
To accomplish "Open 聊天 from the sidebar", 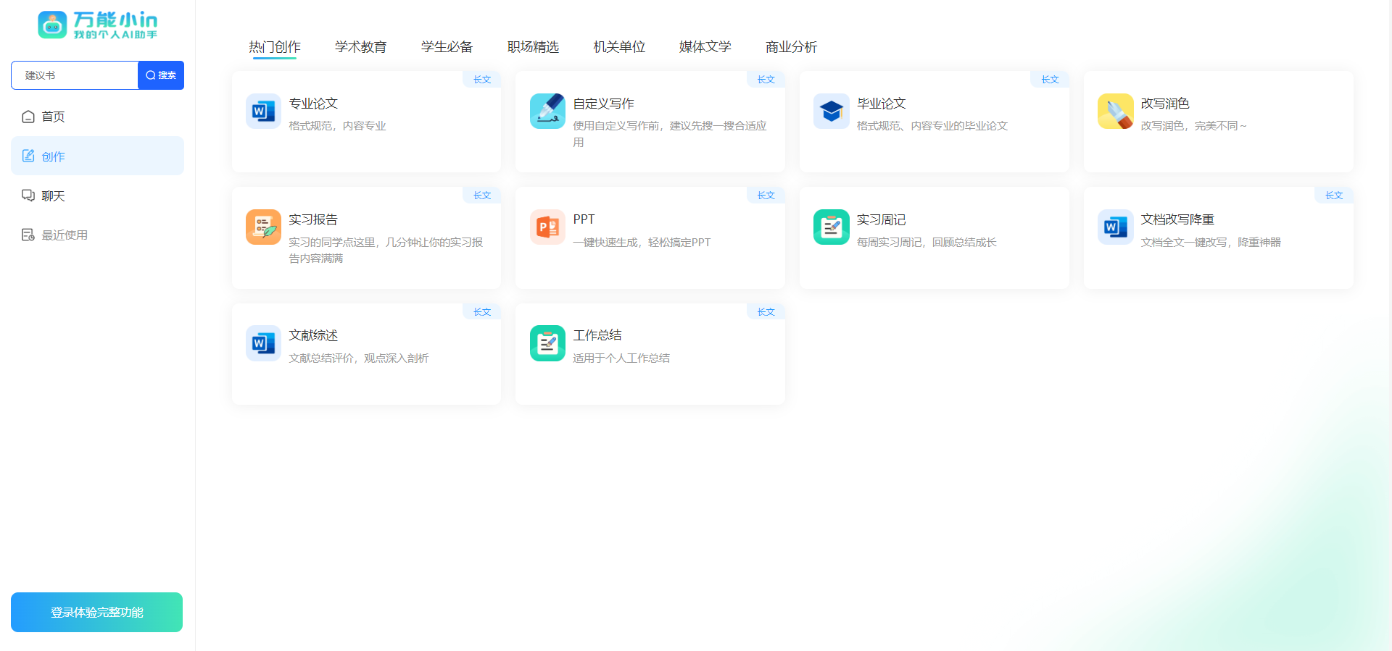I will pyautogui.click(x=53, y=196).
